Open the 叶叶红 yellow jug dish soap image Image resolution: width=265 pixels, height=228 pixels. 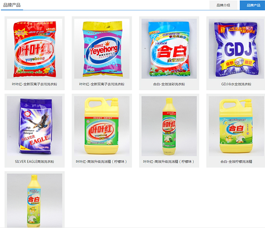(102, 126)
